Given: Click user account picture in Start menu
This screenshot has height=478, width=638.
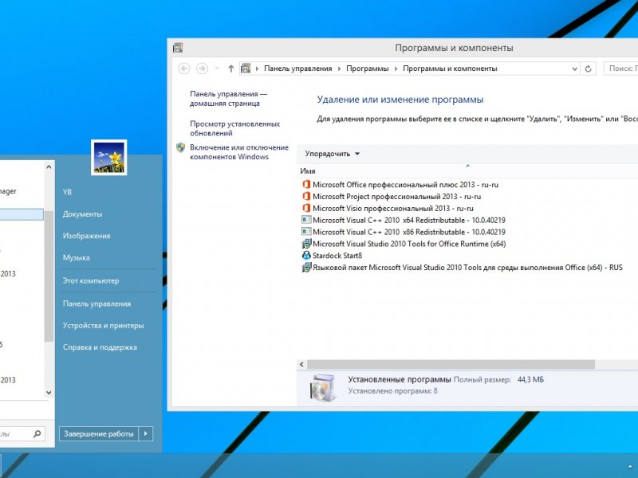Looking at the screenshot, I should coord(109,158).
